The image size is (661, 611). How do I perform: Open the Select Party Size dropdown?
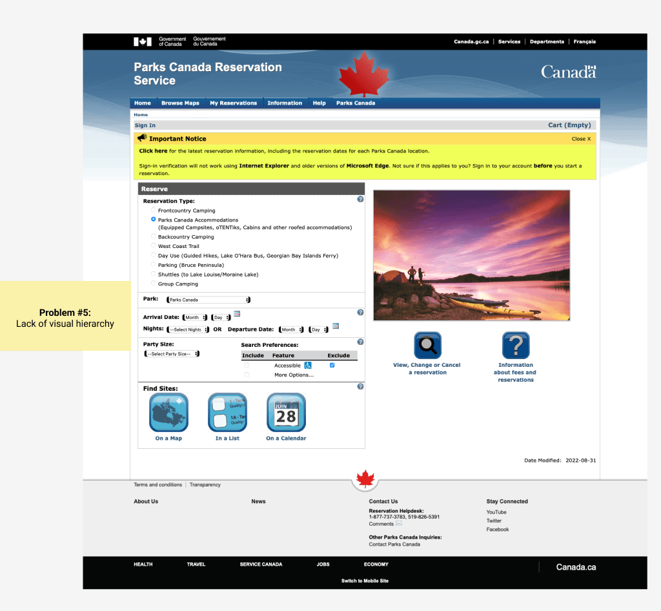pyautogui.click(x=172, y=353)
